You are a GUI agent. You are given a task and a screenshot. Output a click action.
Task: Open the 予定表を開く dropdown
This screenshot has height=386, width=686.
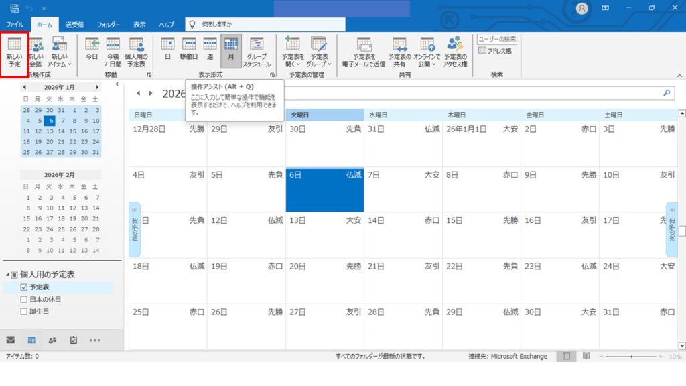293,52
